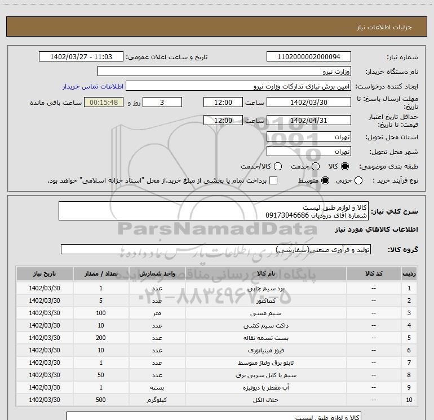This screenshot has height=420, width=434.
Task: Select the row item حلال الکل
Action: [265, 400]
